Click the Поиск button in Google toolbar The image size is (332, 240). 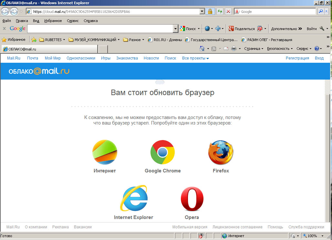click(188, 28)
